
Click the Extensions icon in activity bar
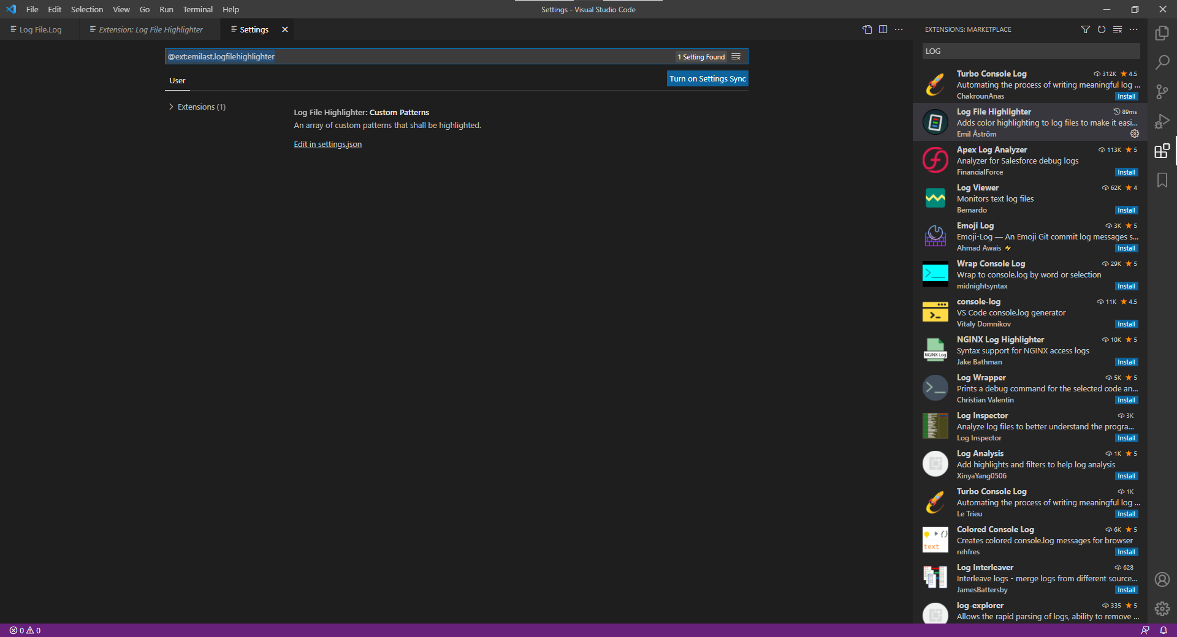tap(1162, 151)
